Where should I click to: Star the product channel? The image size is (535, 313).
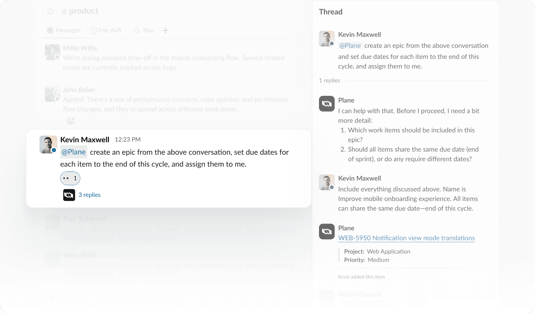(50, 11)
